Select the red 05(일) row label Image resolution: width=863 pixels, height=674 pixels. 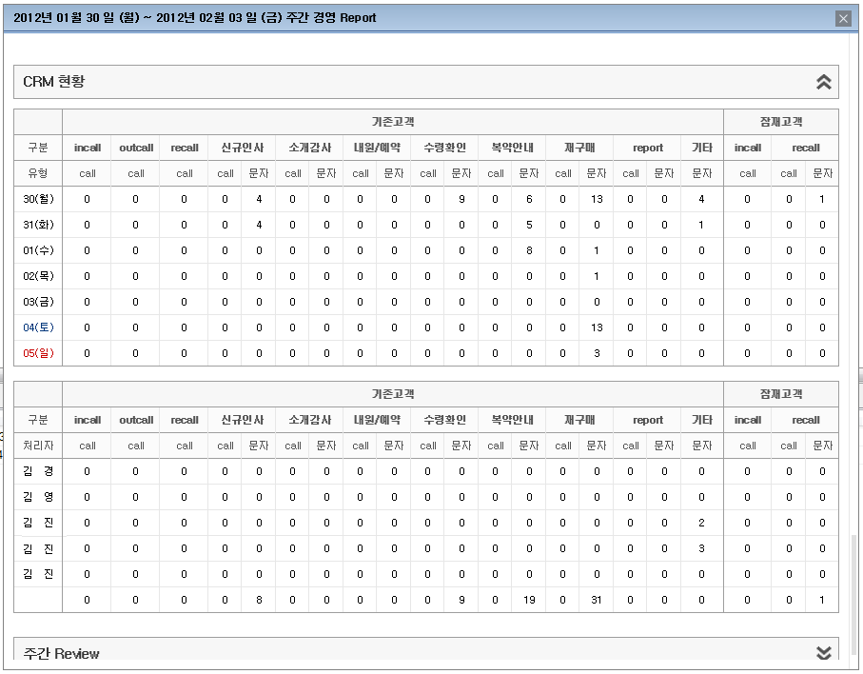pyautogui.click(x=38, y=353)
